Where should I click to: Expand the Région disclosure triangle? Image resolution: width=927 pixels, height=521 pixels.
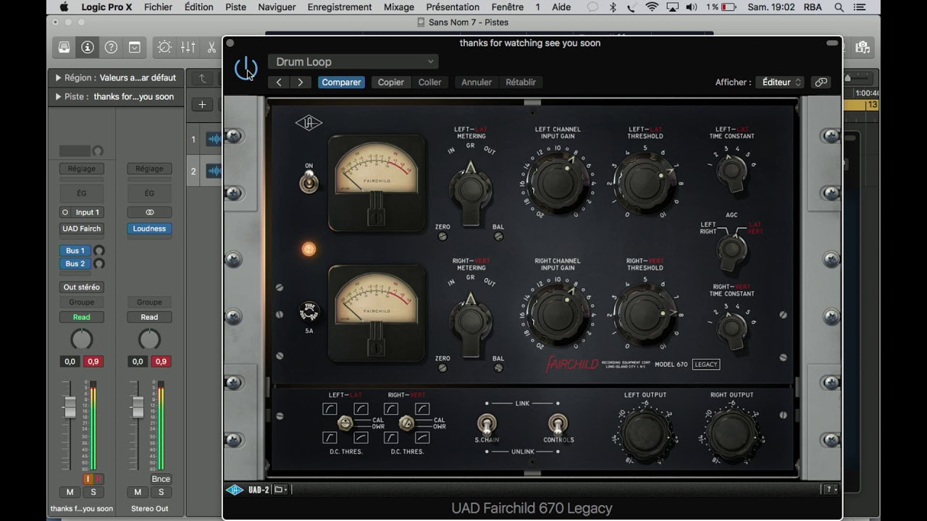[58, 77]
